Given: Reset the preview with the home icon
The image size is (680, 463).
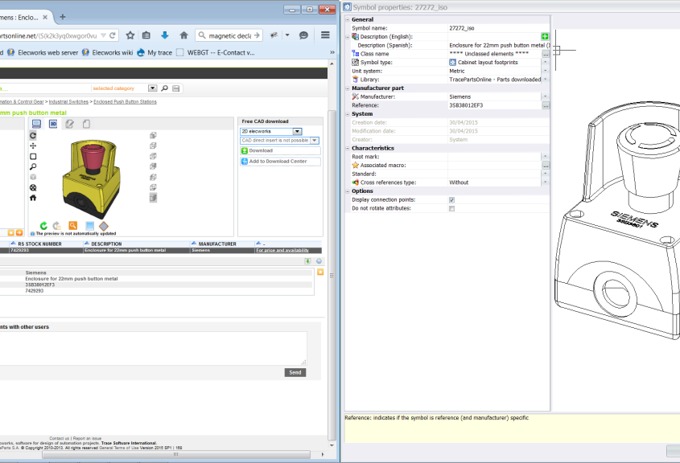Looking at the screenshot, I should [x=33, y=198].
